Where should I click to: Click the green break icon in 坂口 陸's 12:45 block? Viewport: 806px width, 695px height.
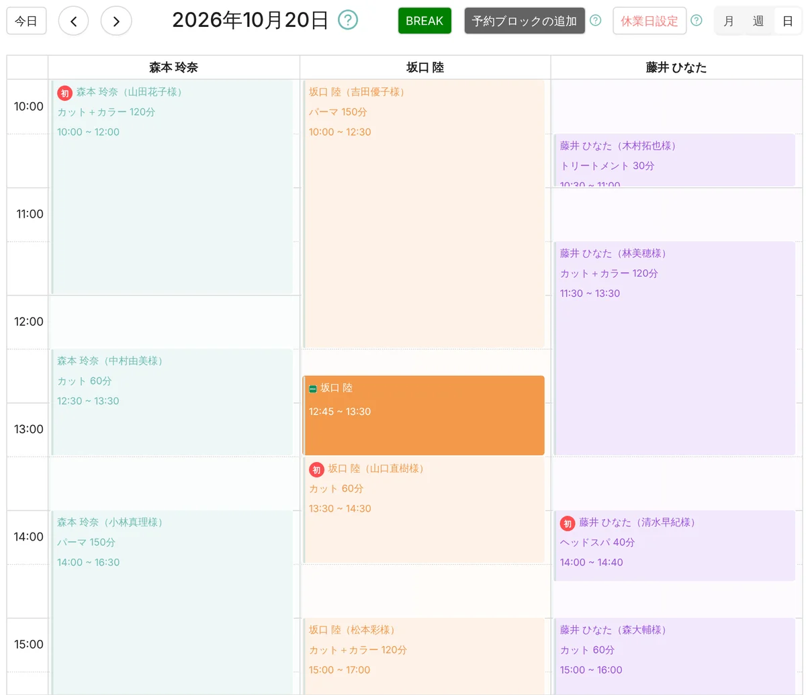(313, 389)
